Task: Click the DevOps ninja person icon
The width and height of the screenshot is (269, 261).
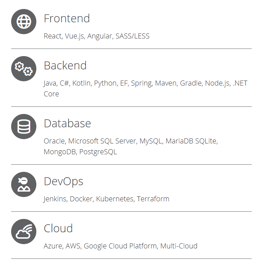Action: tap(24, 184)
